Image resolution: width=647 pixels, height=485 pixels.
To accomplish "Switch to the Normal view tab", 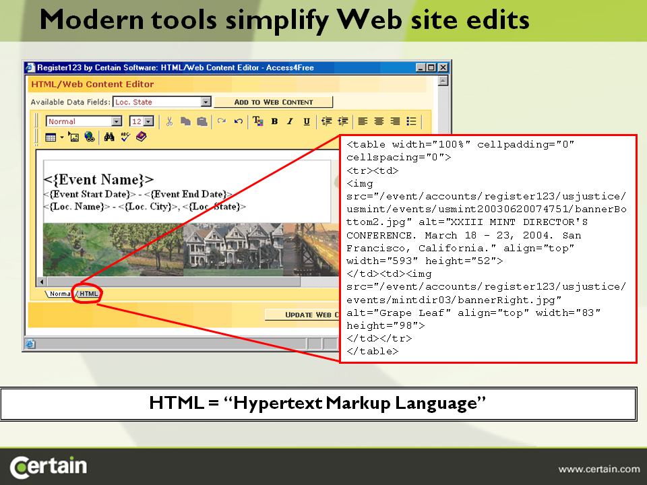I will (x=59, y=294).
